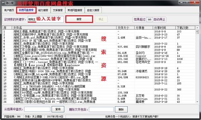
Task: Click the results list scrollbar thumb
Action: pos(197,32)
